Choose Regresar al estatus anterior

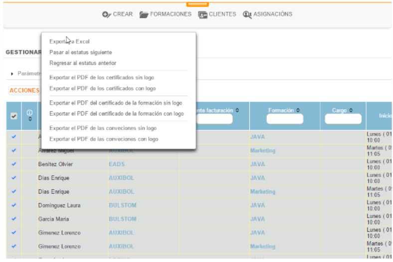[83, 63]
